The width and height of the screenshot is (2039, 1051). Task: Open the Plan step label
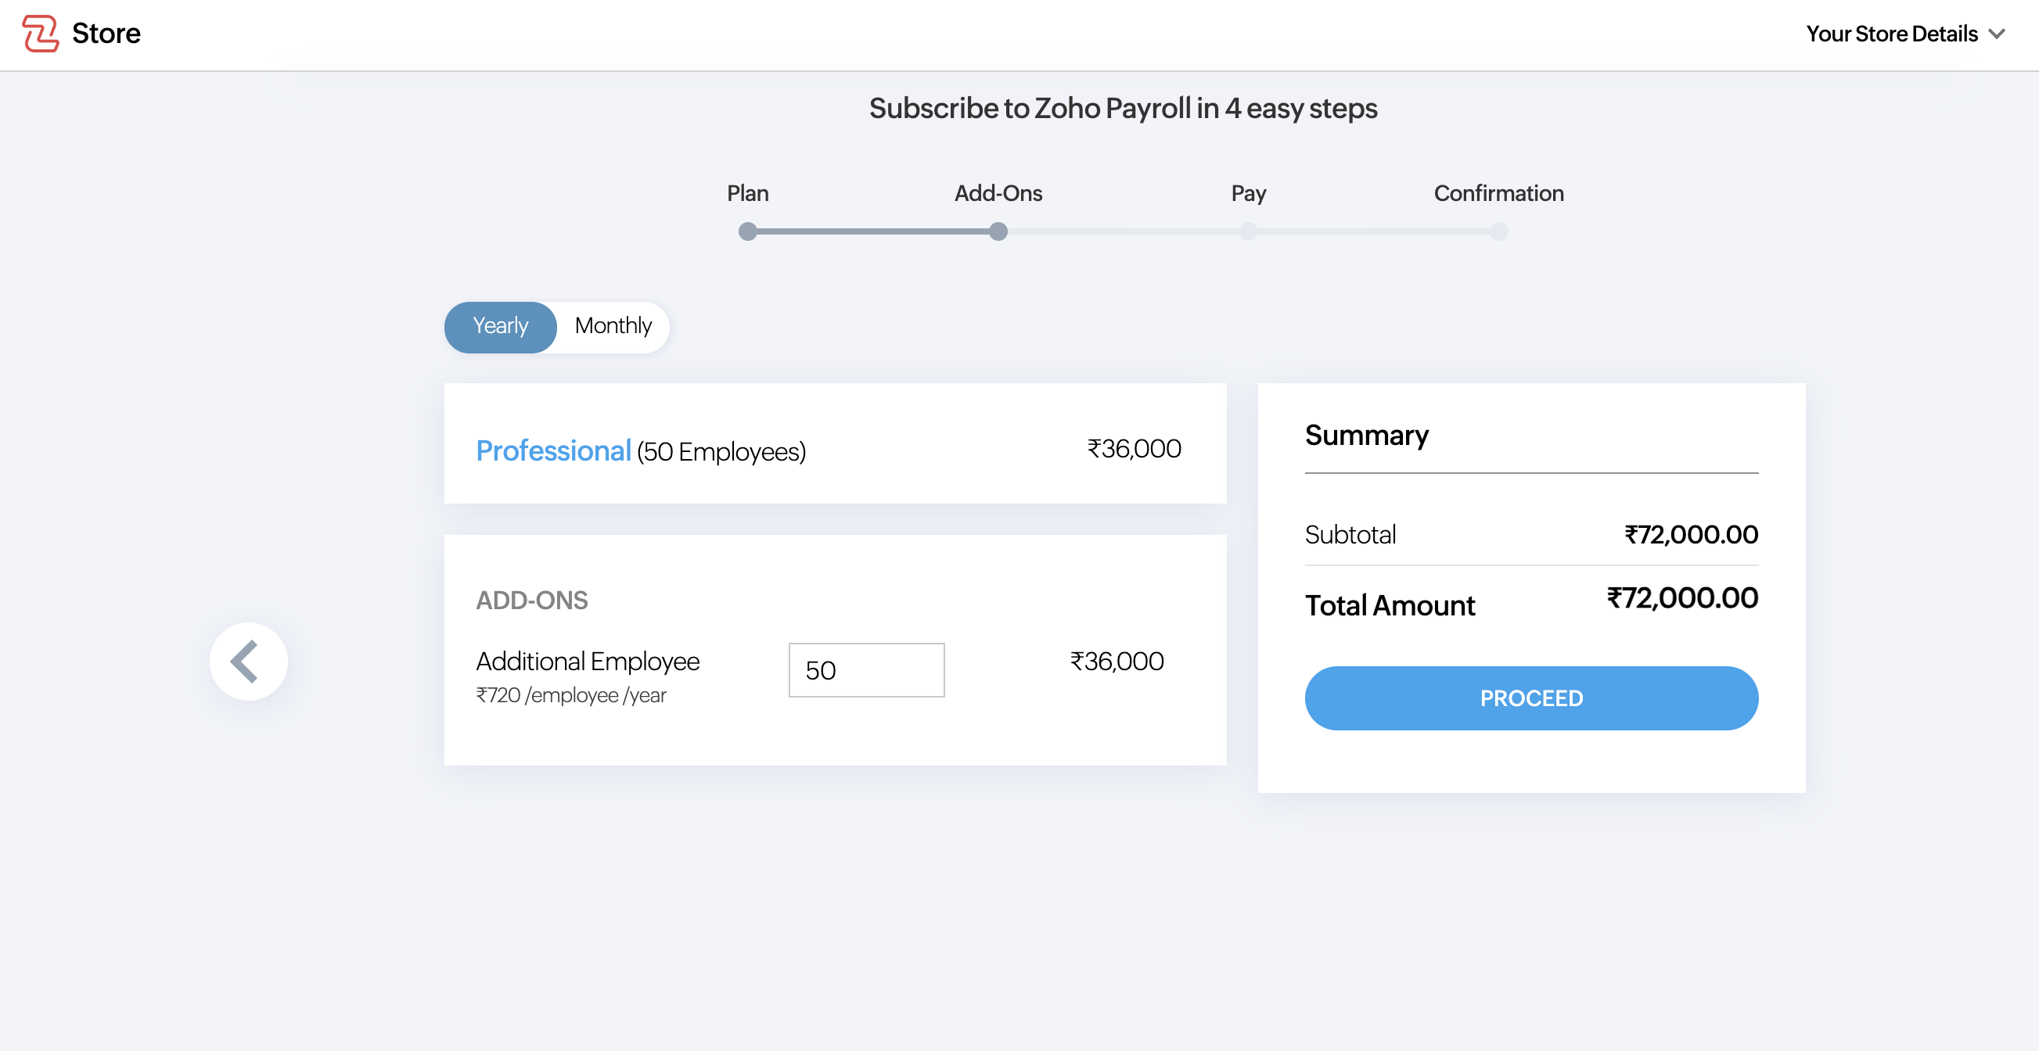(747, 194)
